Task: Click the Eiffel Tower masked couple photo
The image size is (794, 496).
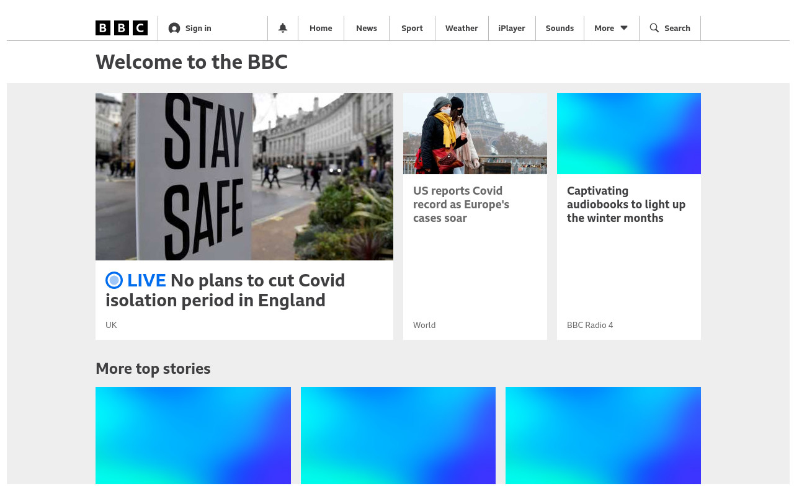Action: pyautogui.click(x=475, y=133)
